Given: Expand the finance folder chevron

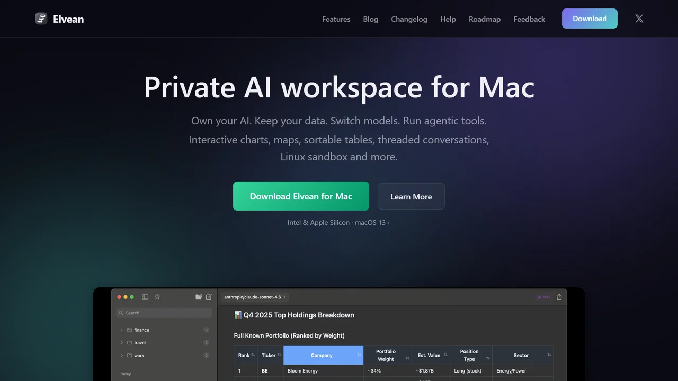Looking at the screenshot, I should pyautogui.click(x=121, y=330).
